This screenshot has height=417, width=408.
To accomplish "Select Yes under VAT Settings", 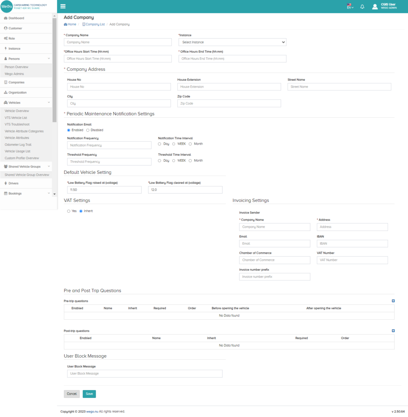I will pyautogui.click(x=69, y=211).
